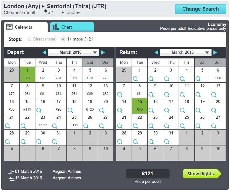Search prices for departure on March 28

pyautogui.click(x=8, y=142)
